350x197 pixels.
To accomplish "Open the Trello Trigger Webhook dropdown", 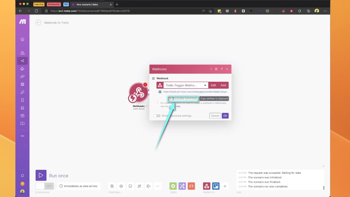I will point(186,85).
